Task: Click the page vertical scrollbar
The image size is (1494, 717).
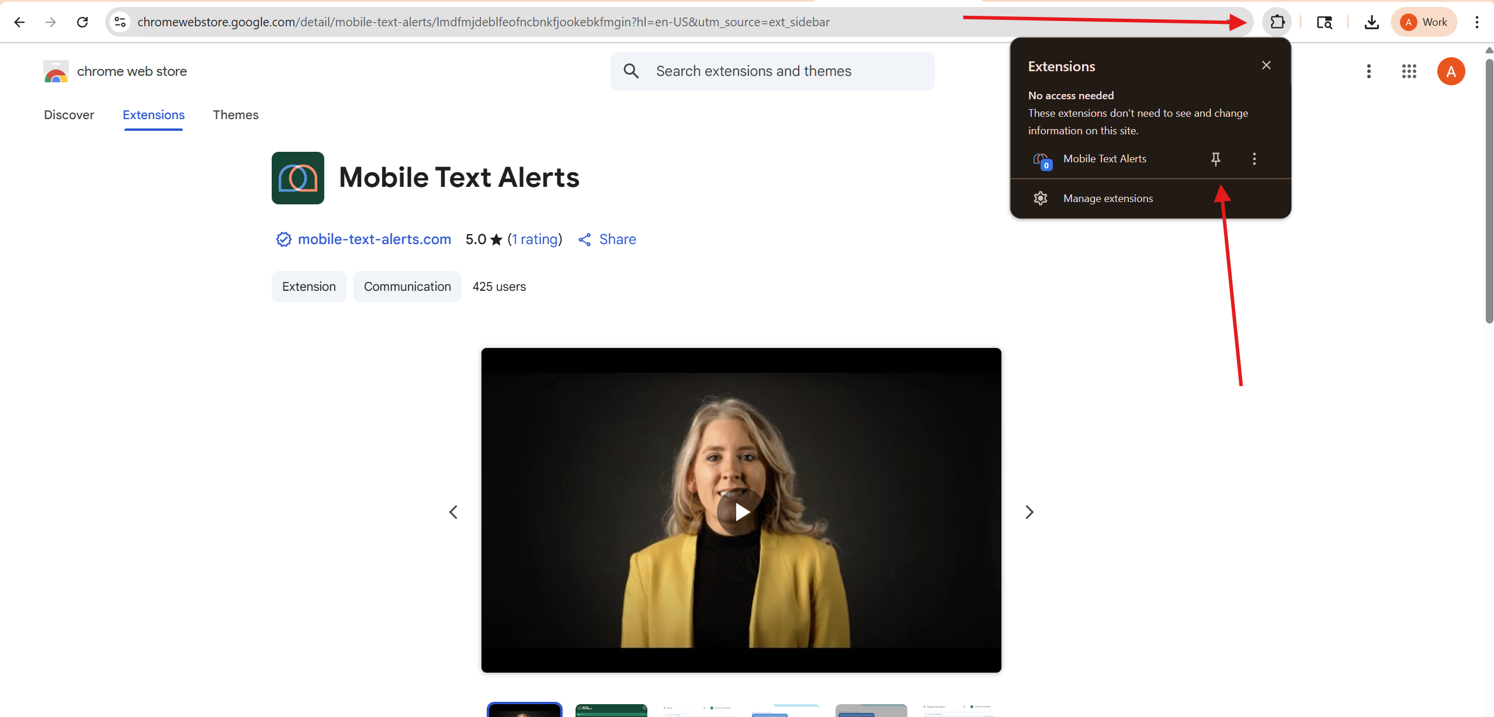Action: [x=1489, y=190]
